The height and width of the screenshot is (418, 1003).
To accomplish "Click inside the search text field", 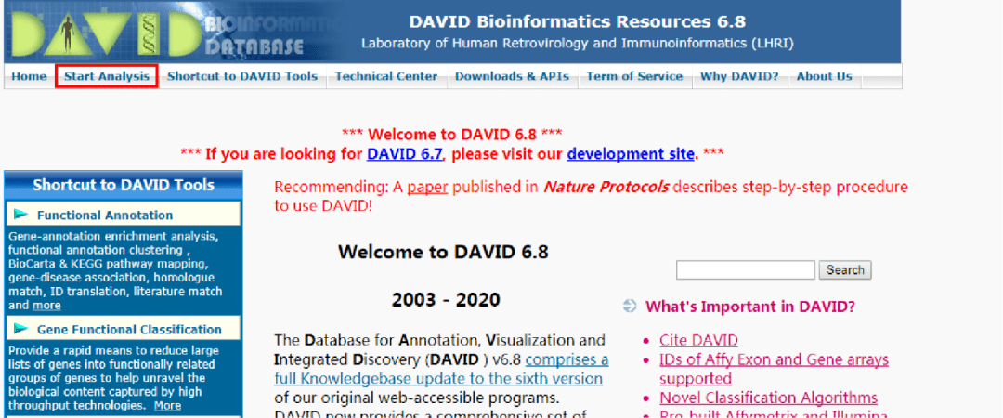I will pos(745,270).
